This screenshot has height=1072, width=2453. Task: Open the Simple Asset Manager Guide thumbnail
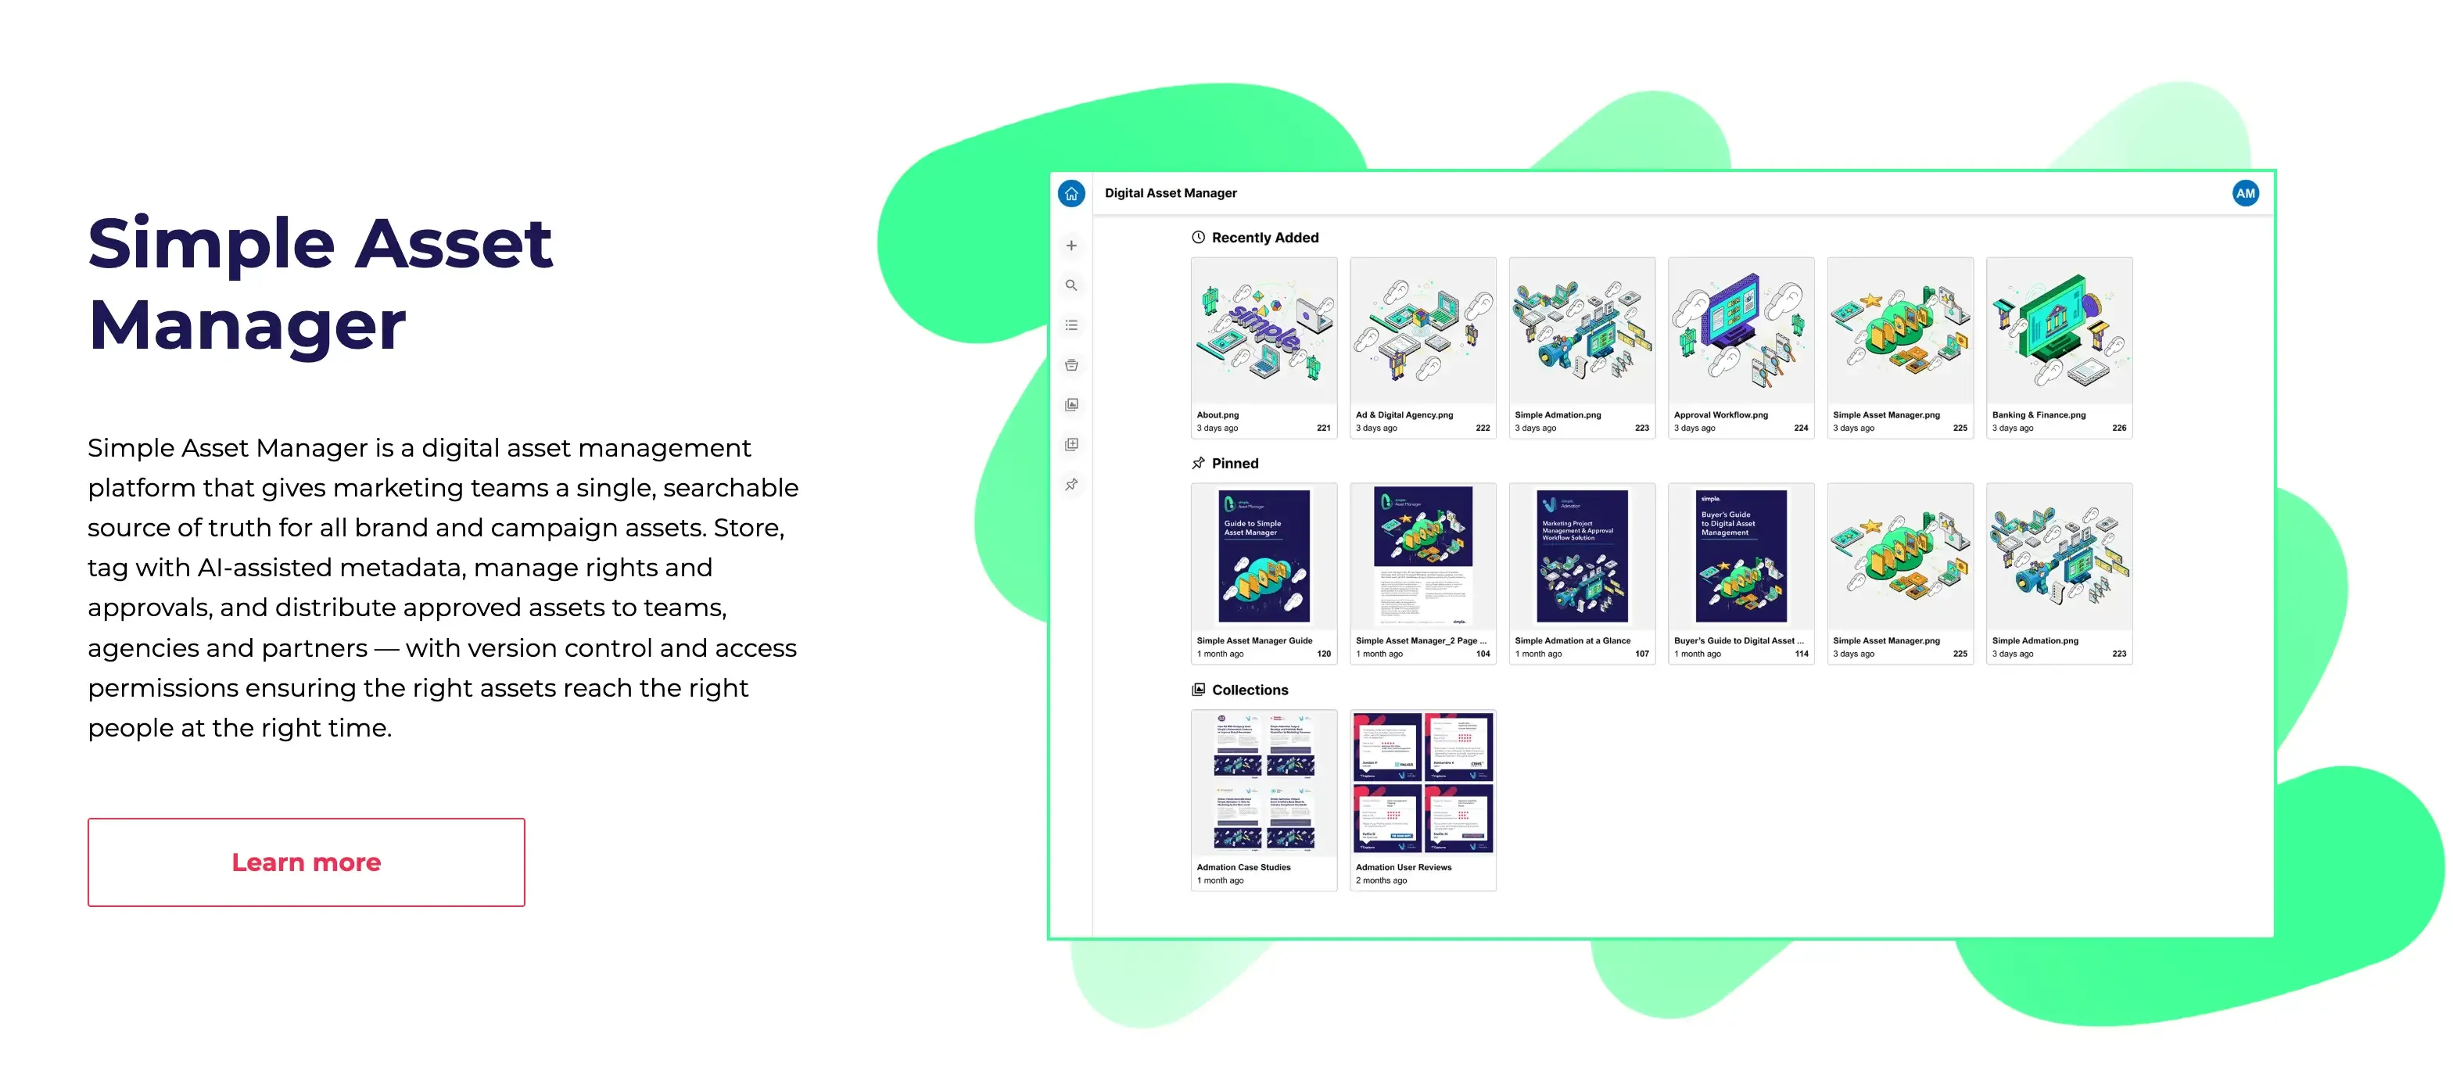click(1264, 557)
